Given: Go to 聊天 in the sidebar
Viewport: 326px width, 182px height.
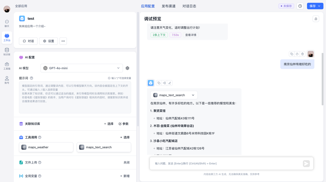Looking at the screenshot, I should coord(7,23).
